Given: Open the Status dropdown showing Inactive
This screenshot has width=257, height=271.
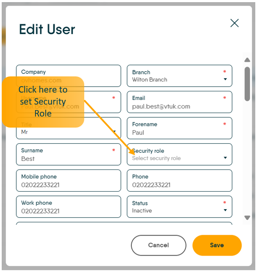Looking at the screenshot, I should click(180, 207).
